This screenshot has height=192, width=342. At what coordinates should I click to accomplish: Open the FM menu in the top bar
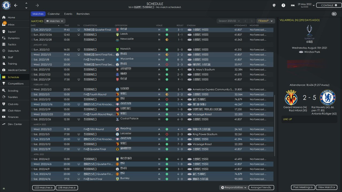(293, 5)
